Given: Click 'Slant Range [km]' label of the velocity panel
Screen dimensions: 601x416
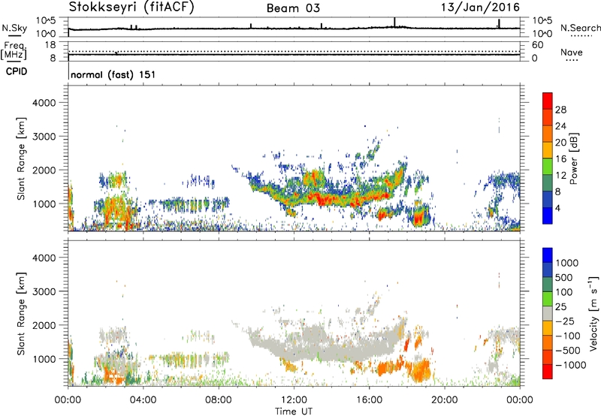Looking at the screenshot, I should click(21, 314).
